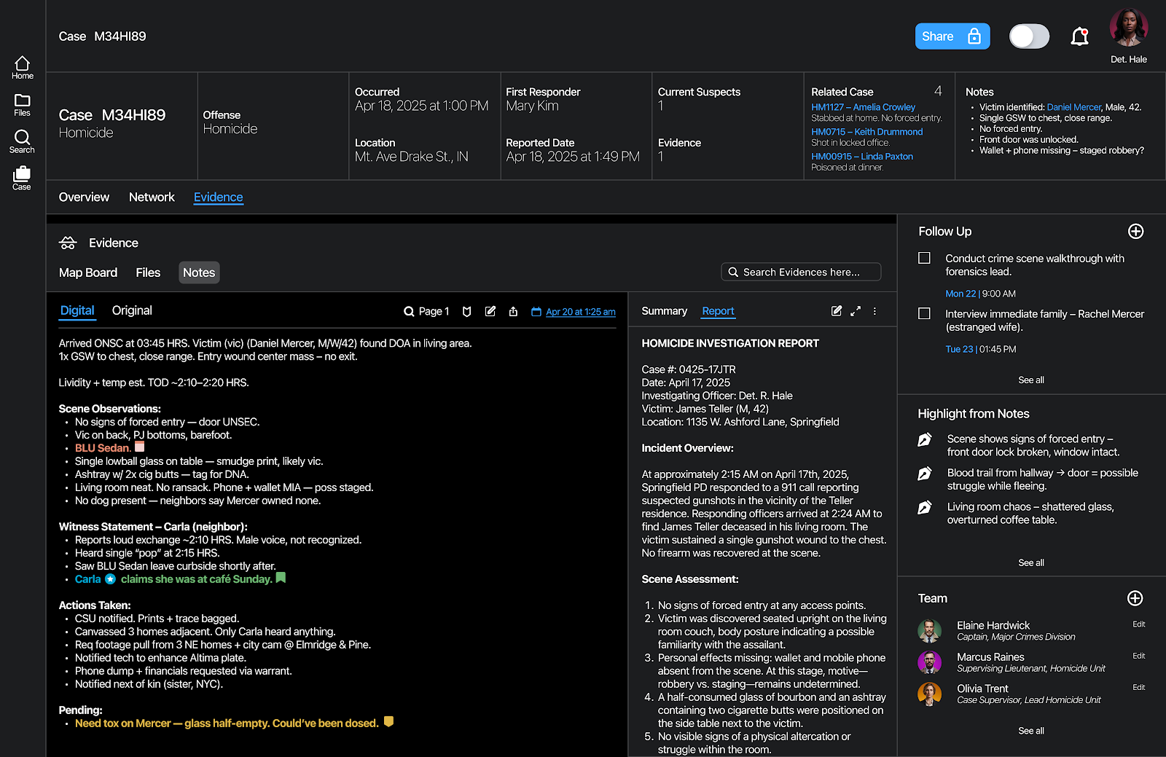The image size is (1166, 757).
Task: Open the Summary tab
Action: point(664,311)
